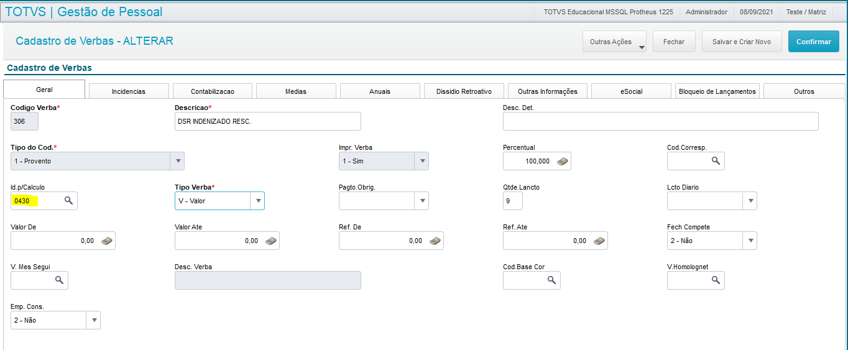Click the Salvar e Criar Novo button
The width and height of the screenshot is (848, 350).
[741, 42]
